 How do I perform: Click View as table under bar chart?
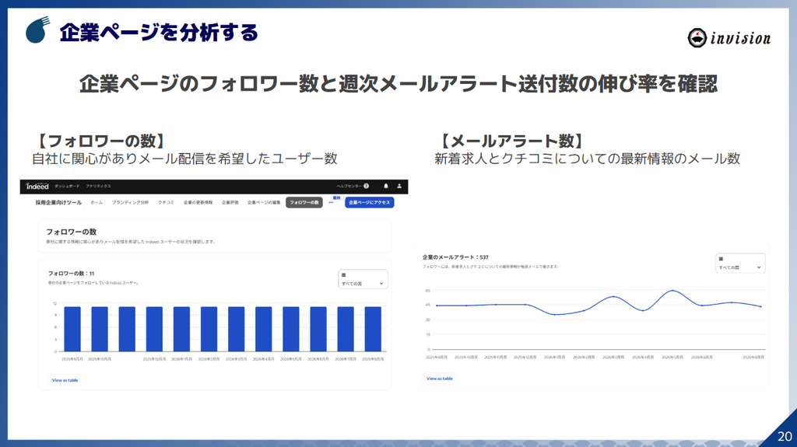coord(65,380)
